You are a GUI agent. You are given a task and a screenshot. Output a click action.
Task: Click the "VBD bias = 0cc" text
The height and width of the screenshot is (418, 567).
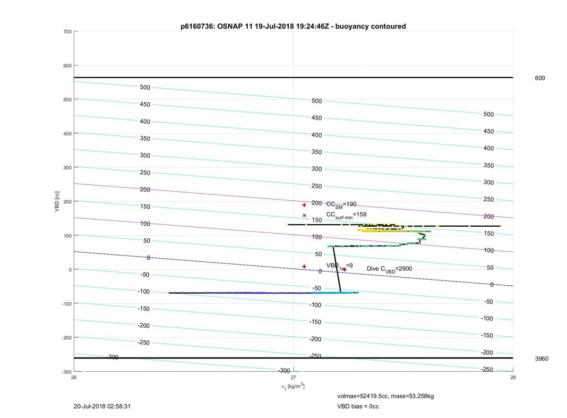click(358, 406)
